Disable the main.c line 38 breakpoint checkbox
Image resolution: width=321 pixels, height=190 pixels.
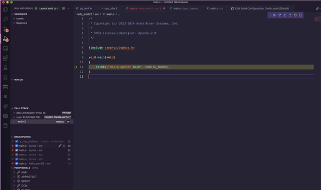point(17,159)
